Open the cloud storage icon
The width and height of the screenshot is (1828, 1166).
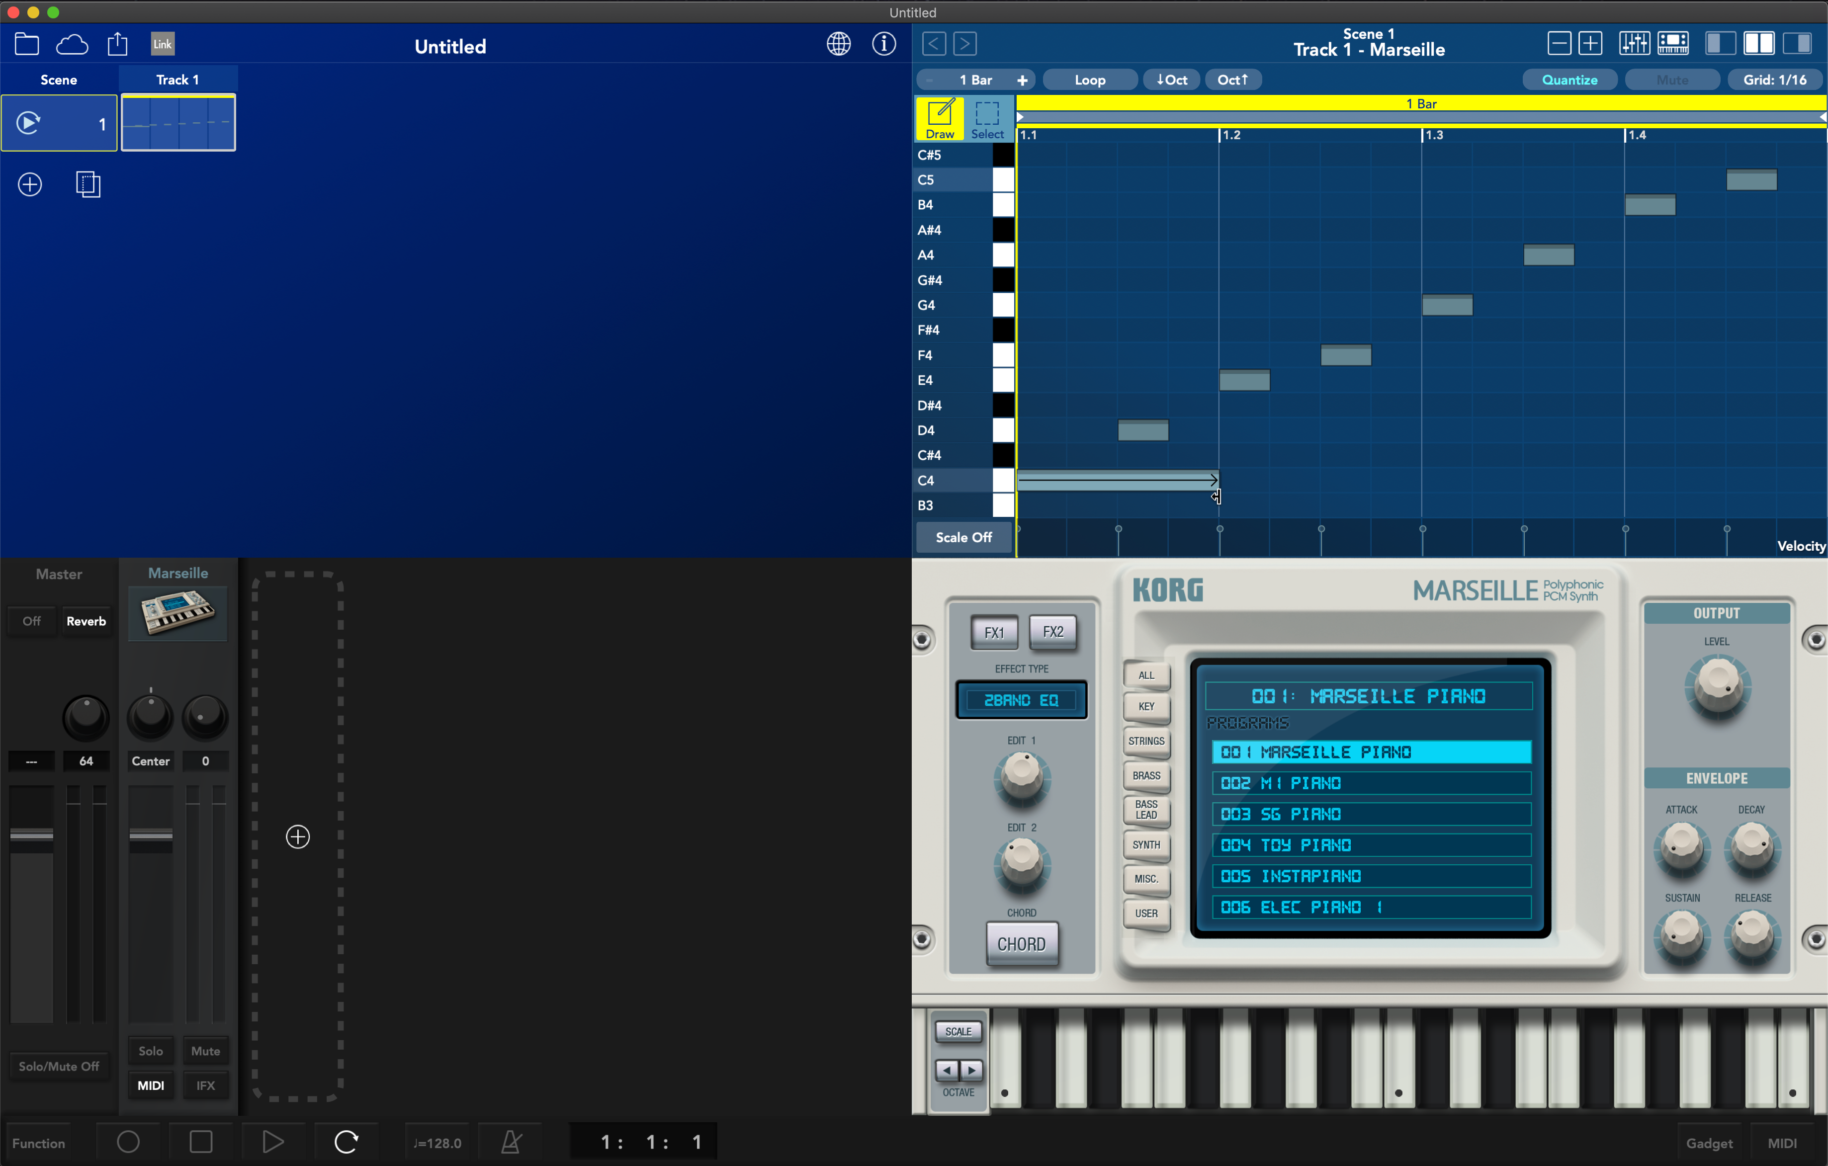(x=72, y=45)
